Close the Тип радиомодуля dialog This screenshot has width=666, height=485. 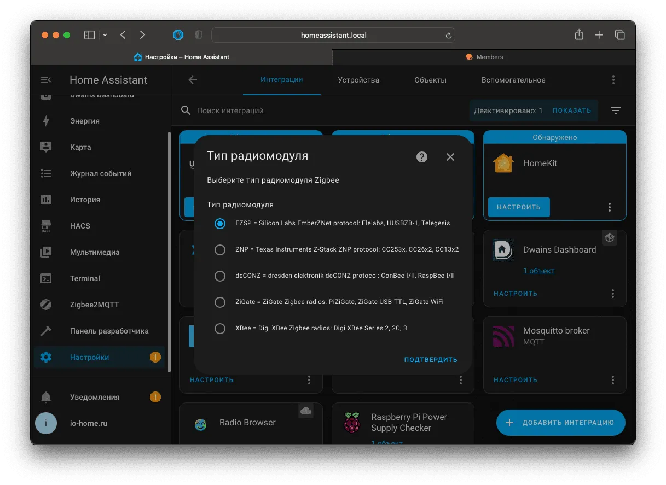pos(450,157)
